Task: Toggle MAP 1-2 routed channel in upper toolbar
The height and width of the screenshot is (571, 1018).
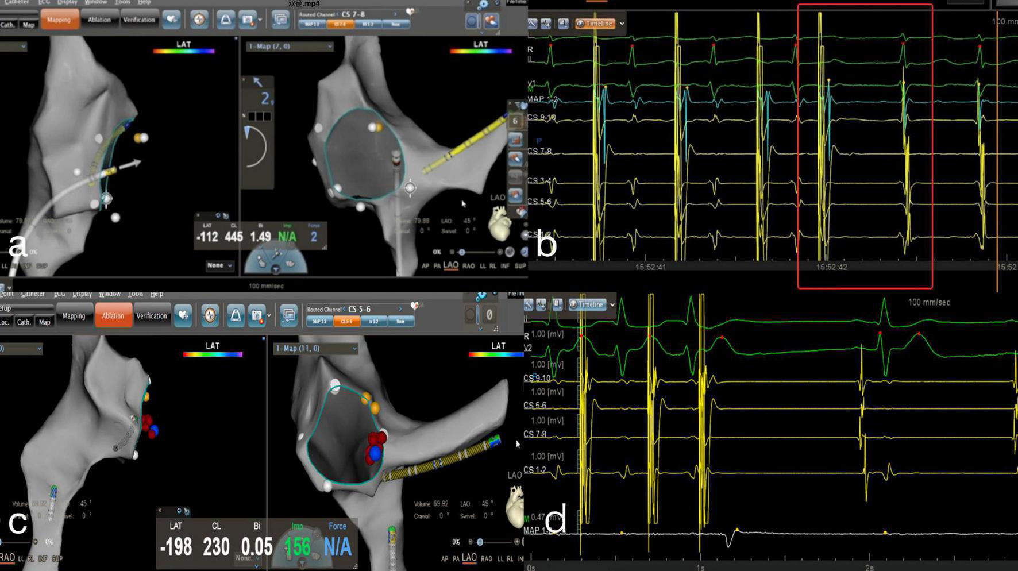Action: [x=313, y=24]
